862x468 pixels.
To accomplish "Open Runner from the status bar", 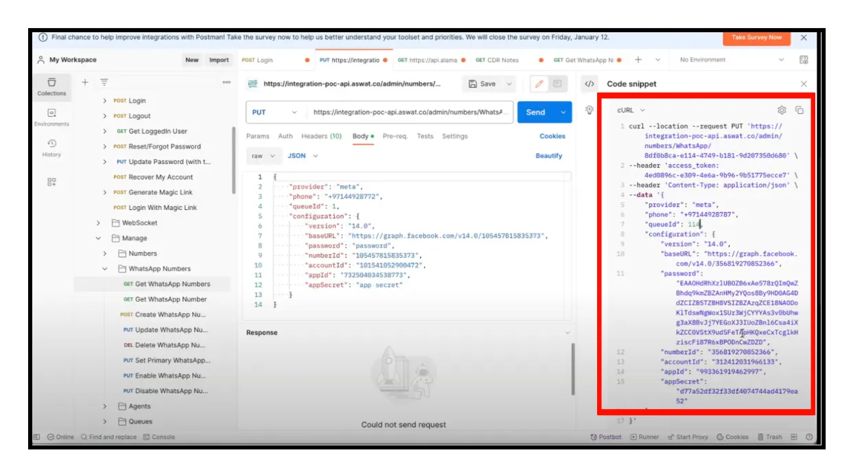I will [644, 437].
